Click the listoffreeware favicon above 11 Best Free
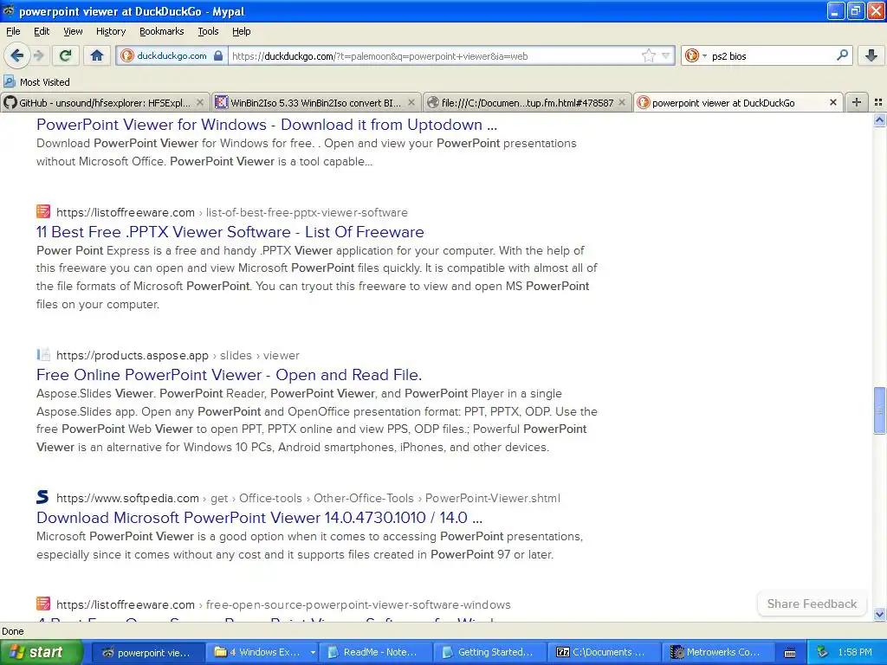The height and width of the screenshot is (665, 887). pos(43,211)
